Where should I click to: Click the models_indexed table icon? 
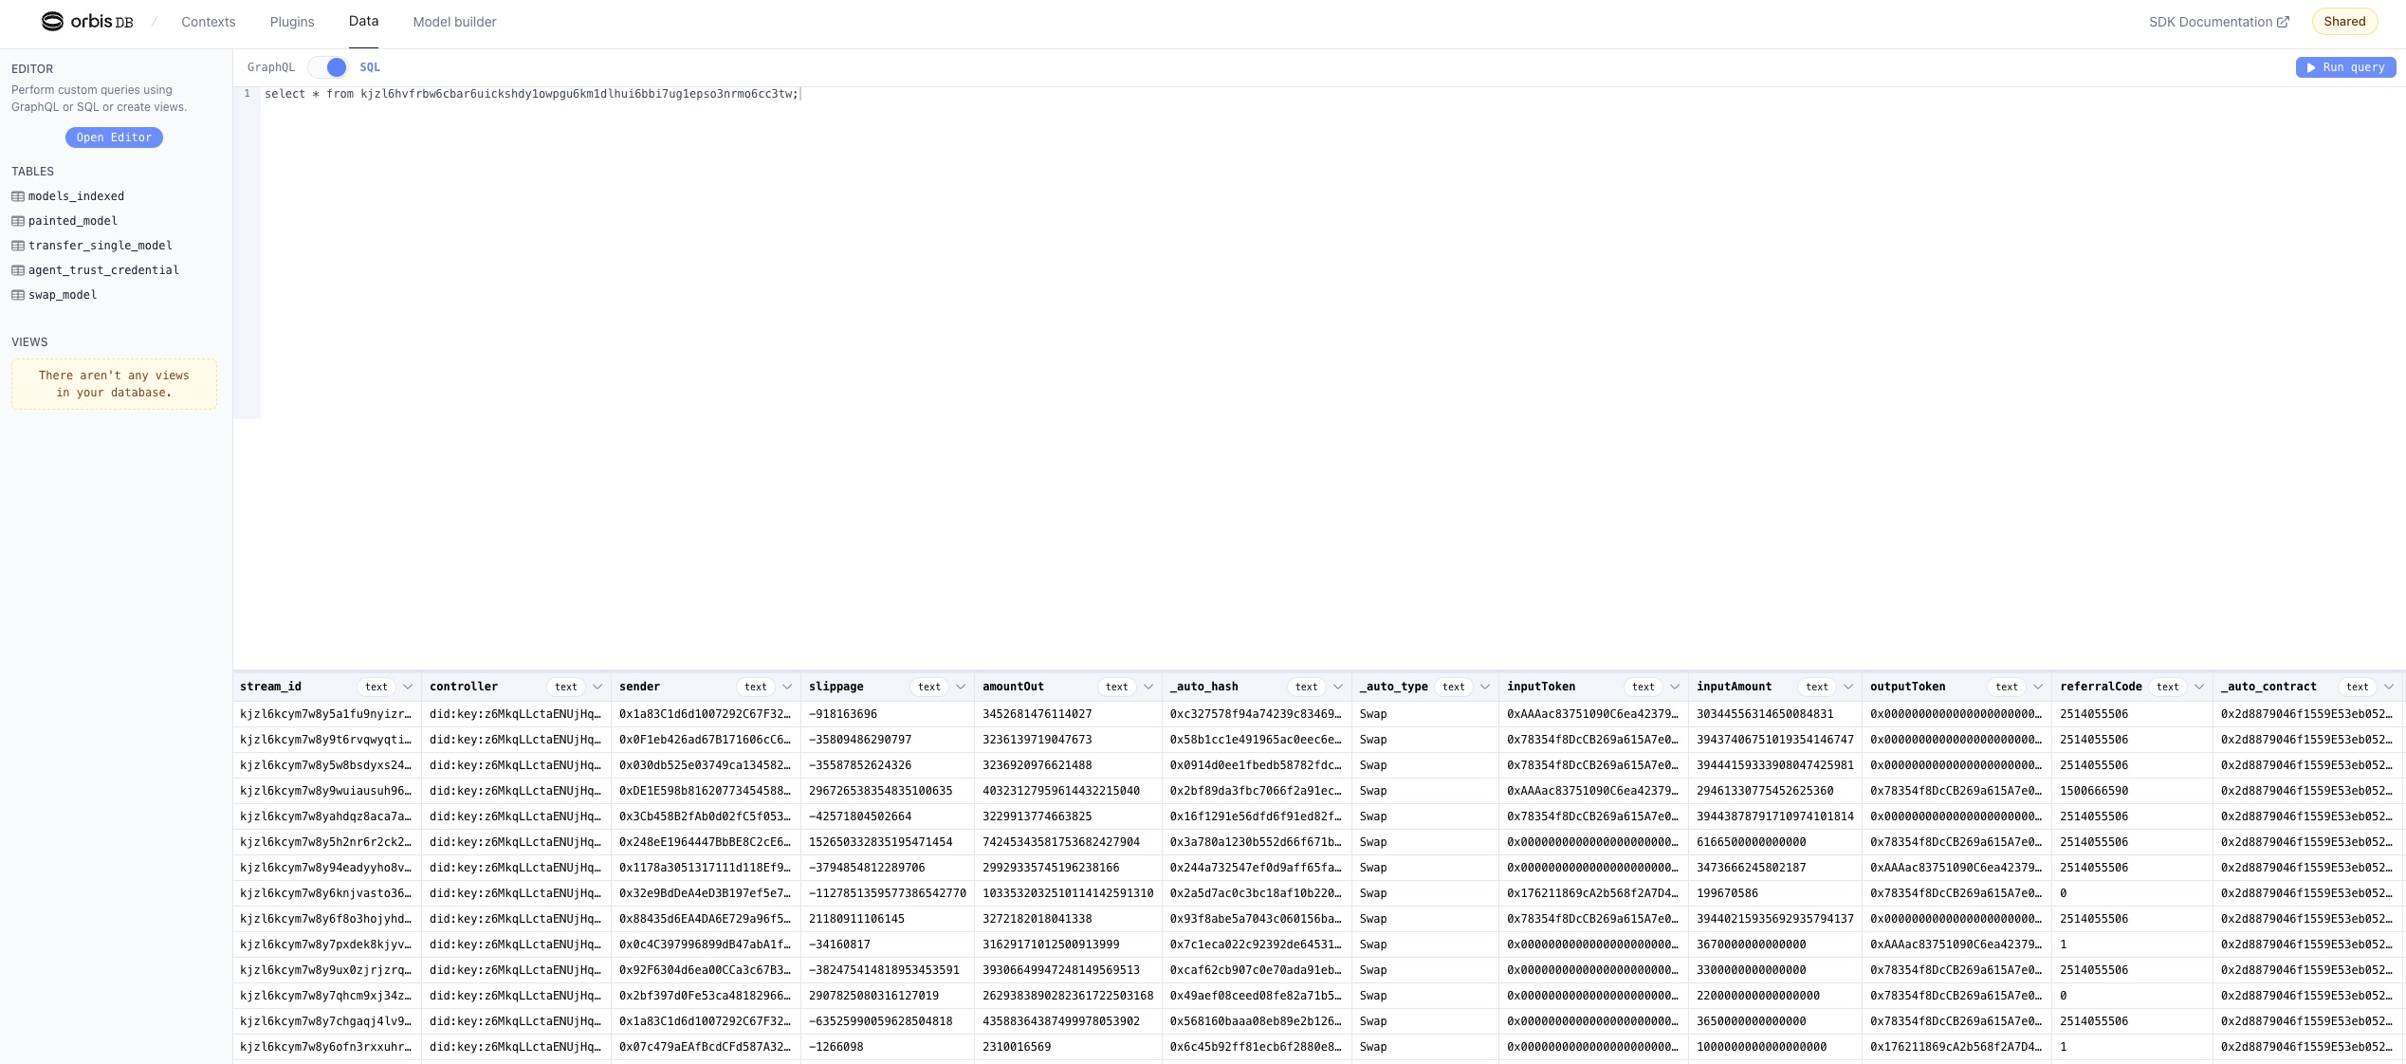click(17, 195)
